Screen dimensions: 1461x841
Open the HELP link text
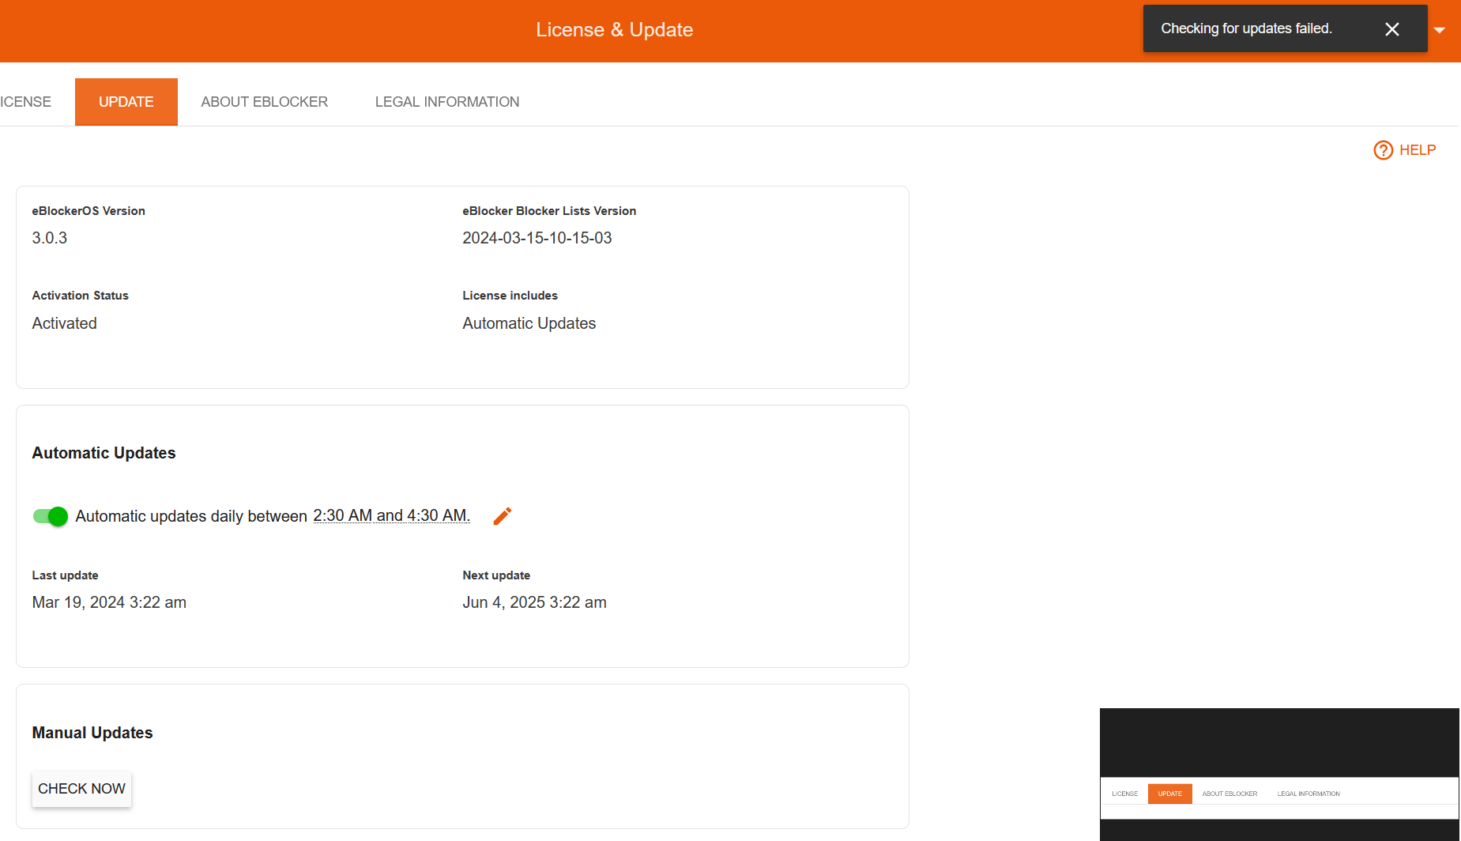[x=1418, y=150]
